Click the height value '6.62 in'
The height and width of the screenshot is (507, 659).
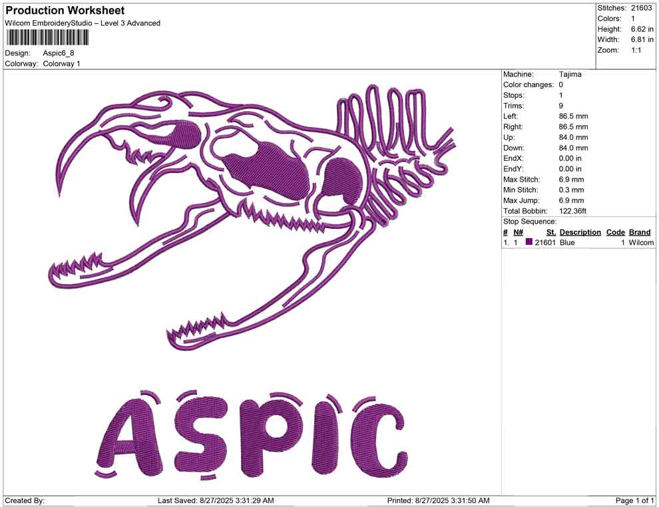click(642, 29)
